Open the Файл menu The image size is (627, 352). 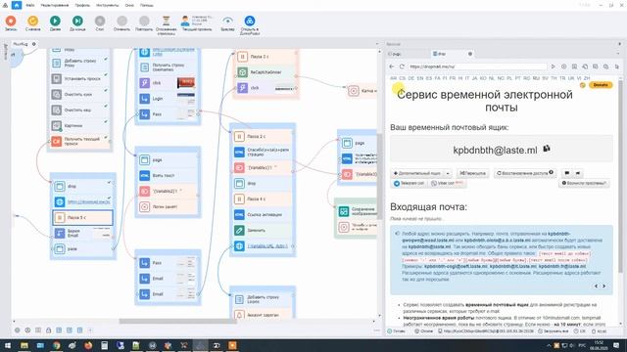pos(30,5)
